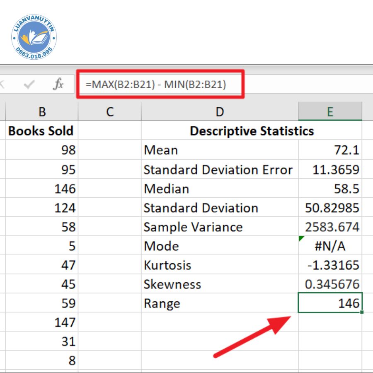Select column C header
This screenshot has width=373, height=373.
tap(109, 112)
